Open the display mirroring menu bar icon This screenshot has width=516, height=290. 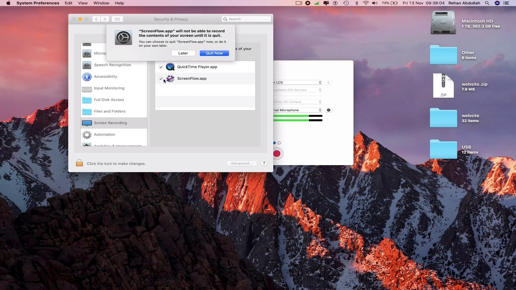327,3
